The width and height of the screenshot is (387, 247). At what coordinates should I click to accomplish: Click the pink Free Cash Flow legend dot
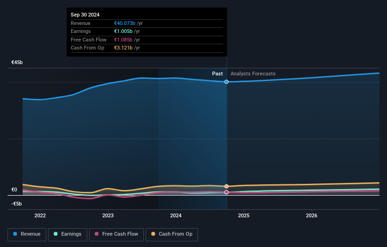pyautogui.click(x=97, y=234)
